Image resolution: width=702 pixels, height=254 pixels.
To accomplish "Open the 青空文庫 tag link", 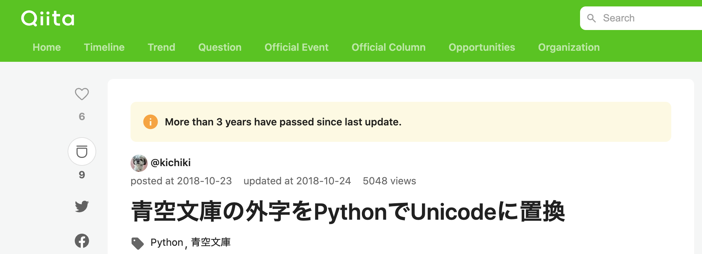I will click(x=211, y=243).
